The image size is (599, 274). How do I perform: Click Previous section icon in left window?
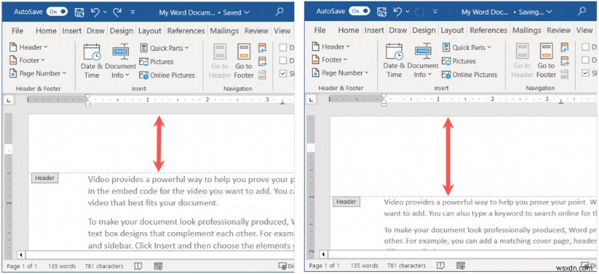[263, 48]
